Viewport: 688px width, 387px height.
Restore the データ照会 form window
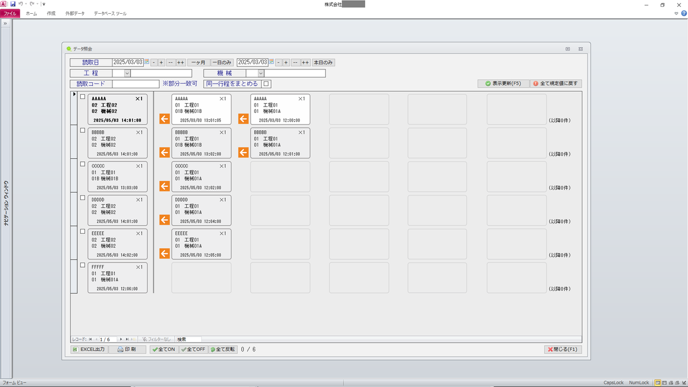(568, 49)
